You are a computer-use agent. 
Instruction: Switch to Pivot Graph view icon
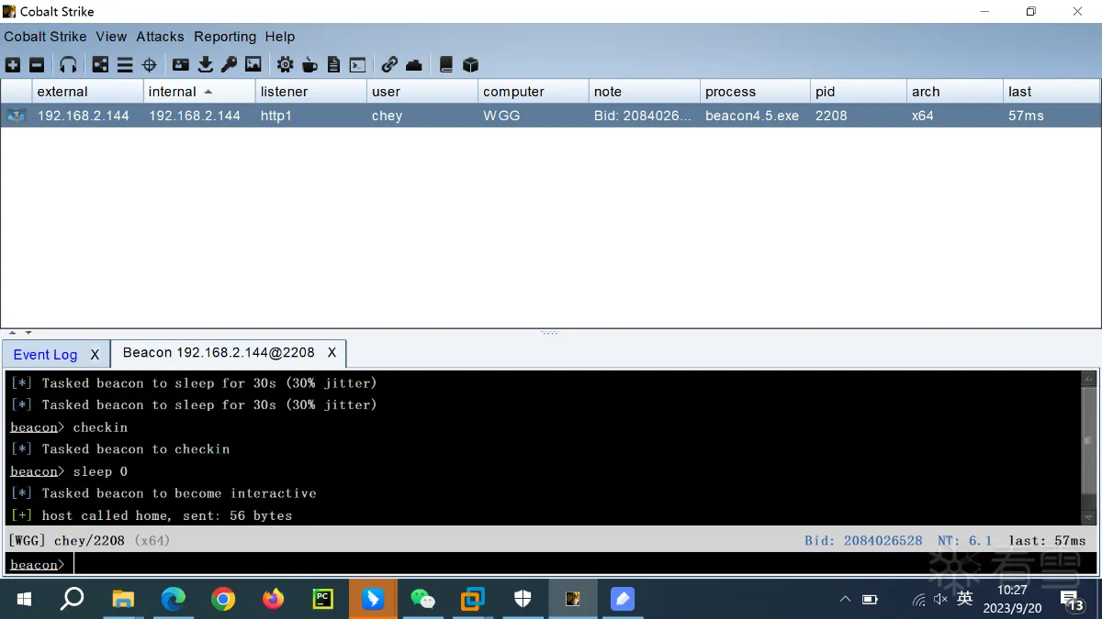(x=100, y=65)
